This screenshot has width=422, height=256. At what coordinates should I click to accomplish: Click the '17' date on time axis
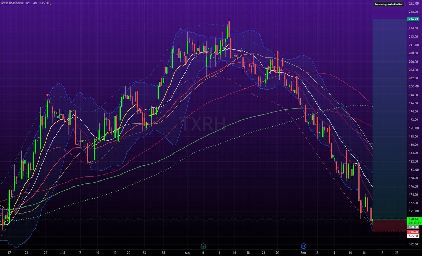click(x=9, y=252)
